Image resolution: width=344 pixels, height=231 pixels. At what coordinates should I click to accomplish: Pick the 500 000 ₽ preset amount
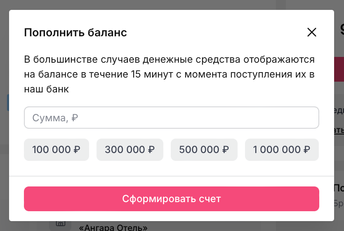(x=204, y=149)
